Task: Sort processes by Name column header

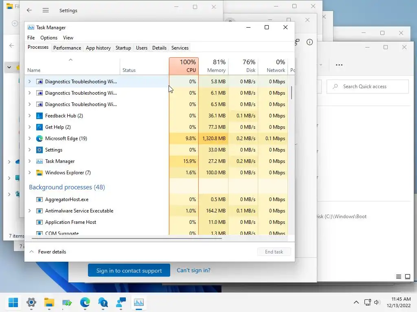Action: tap(72, 66)
